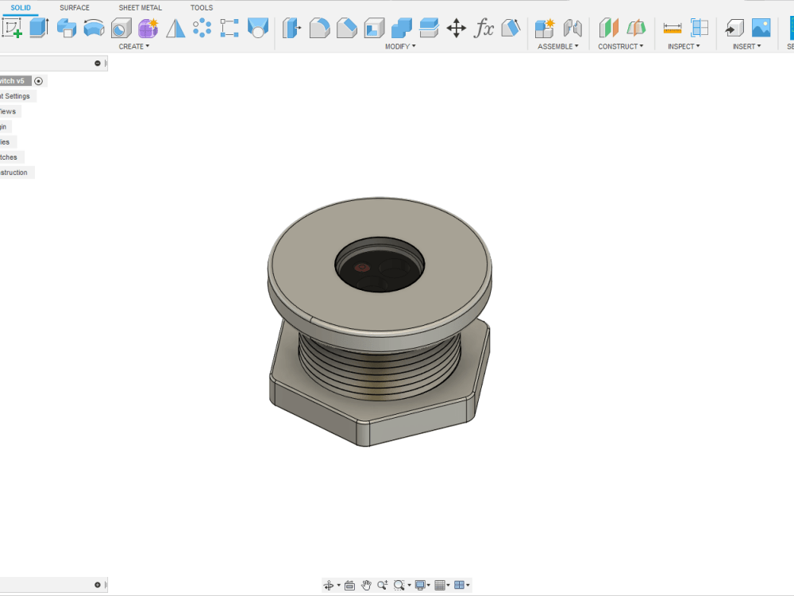Expand the ASSEMBLE dropdown
Viewport: 794px width, 596px height.
pos(557,46)
